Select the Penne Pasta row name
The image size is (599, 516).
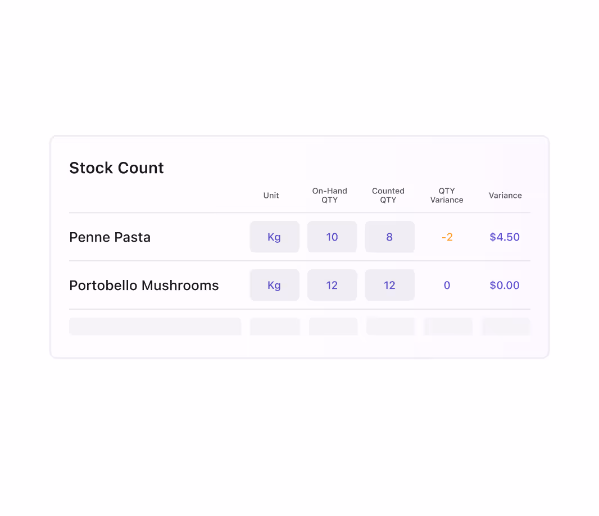(x=110, y=237)
